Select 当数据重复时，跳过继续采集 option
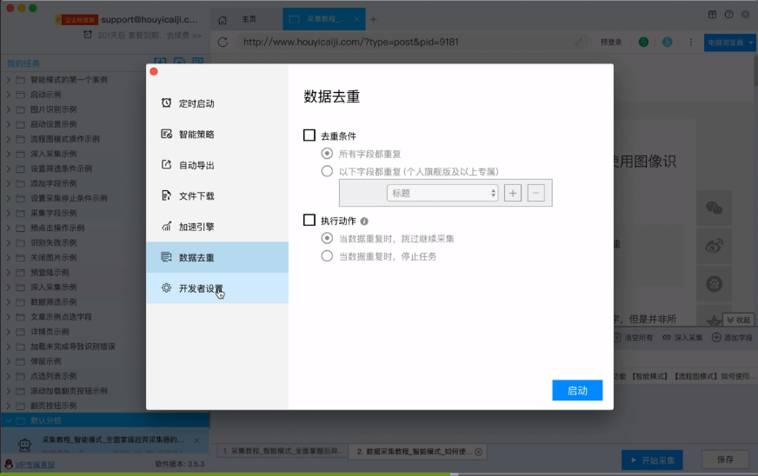The height and width of the screenshot is (476, 758). tap(327, 238)
